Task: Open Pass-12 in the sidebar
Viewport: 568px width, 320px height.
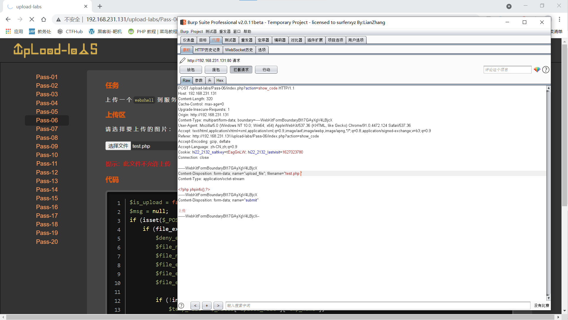Action: 47,172
